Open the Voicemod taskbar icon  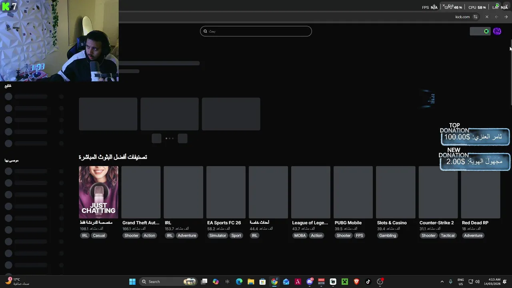321,282
